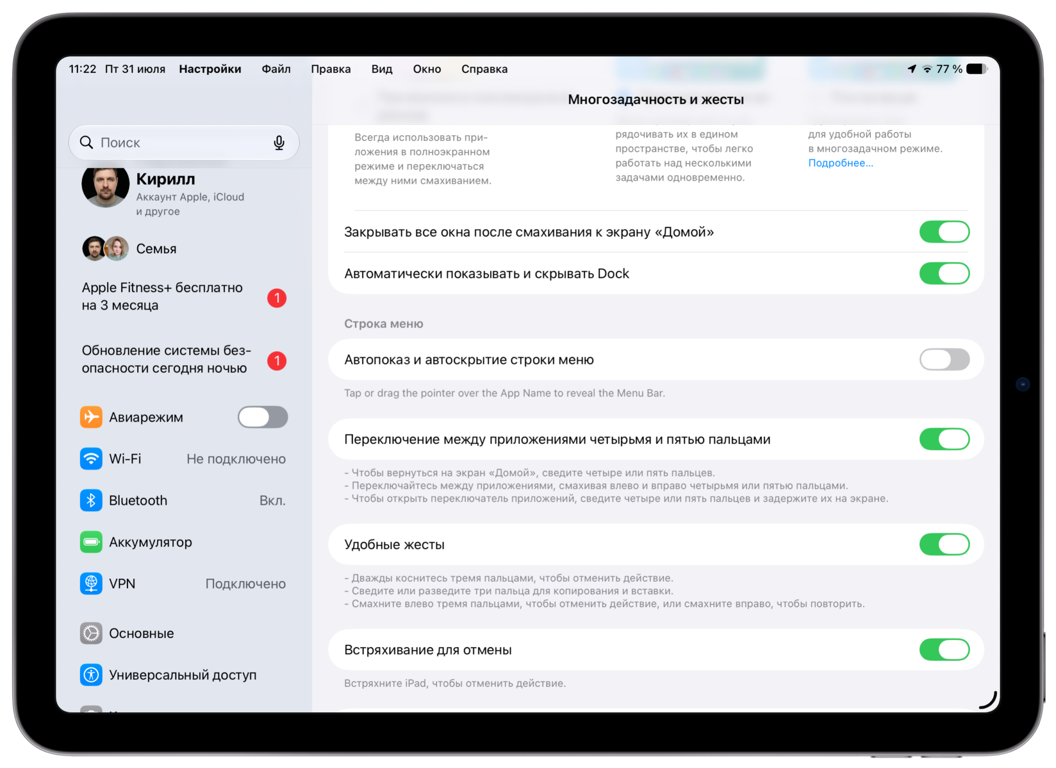Screen dimensions: 1056x768
Task: Tap Многозадачность и жесты title
Action: (656, 99)
